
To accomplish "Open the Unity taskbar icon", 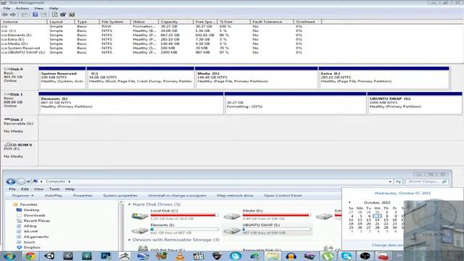I will pyautogui.click(x=49, y=256).
